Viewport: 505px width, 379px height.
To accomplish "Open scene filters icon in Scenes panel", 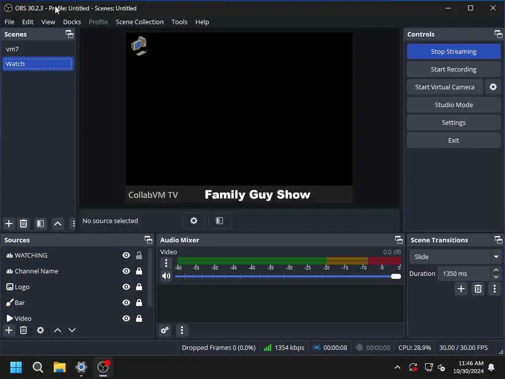I will click(x=40, y=224).
